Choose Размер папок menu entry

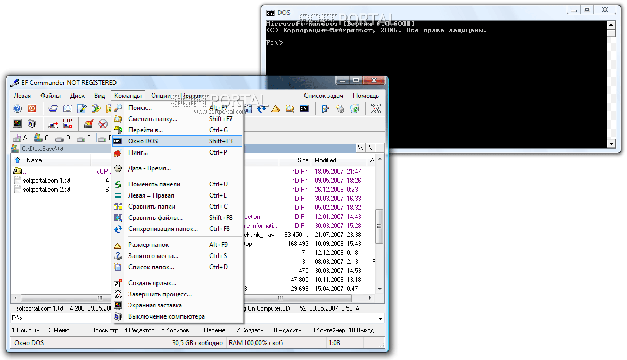(177, 245)
